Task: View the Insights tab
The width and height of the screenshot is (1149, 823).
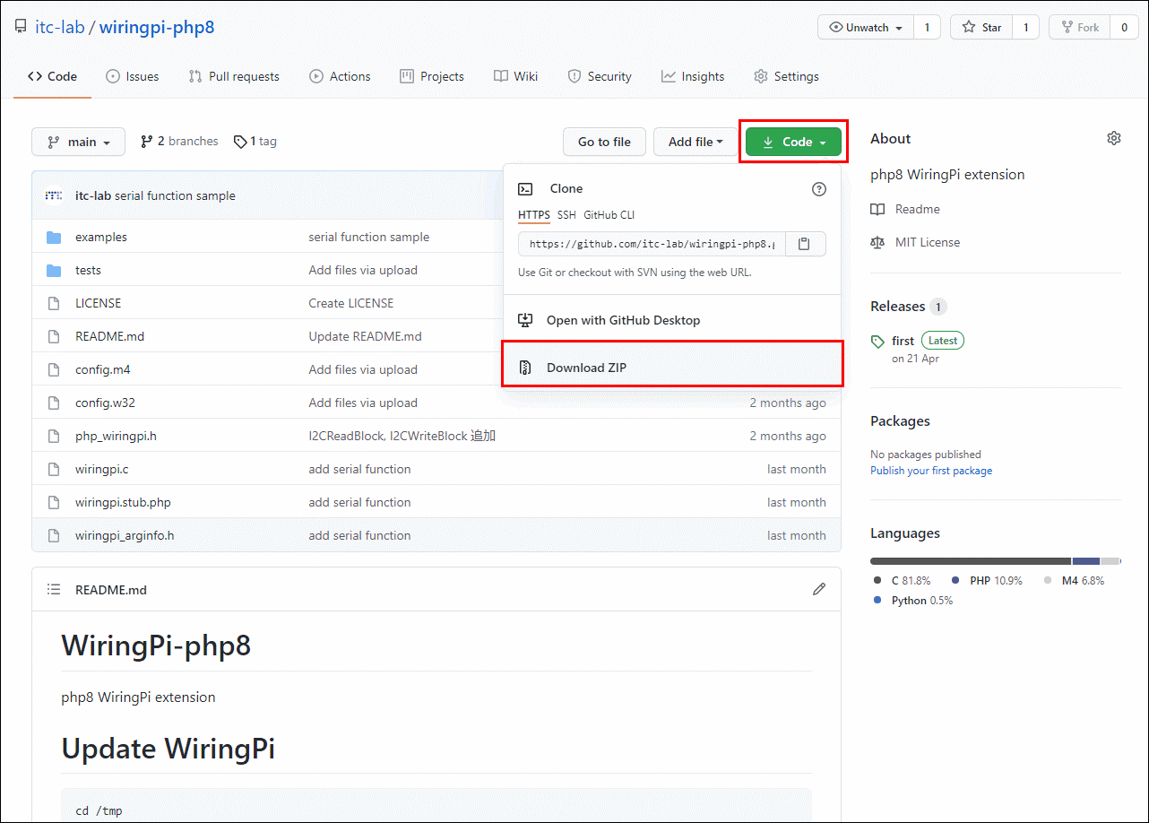Action: click(x=693, y=77)
